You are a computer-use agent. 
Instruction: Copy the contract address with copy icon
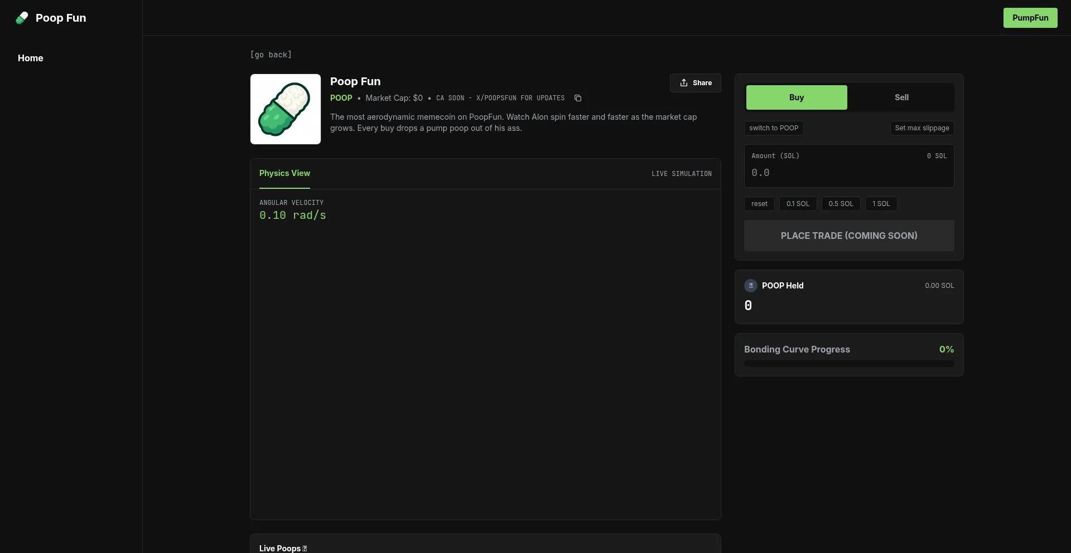[x=578, y=98]
